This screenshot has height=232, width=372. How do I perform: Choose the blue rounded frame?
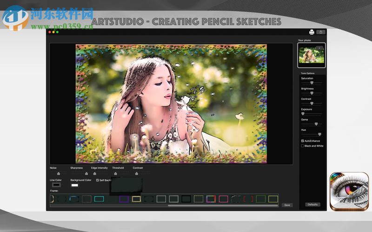coord(74,199)
